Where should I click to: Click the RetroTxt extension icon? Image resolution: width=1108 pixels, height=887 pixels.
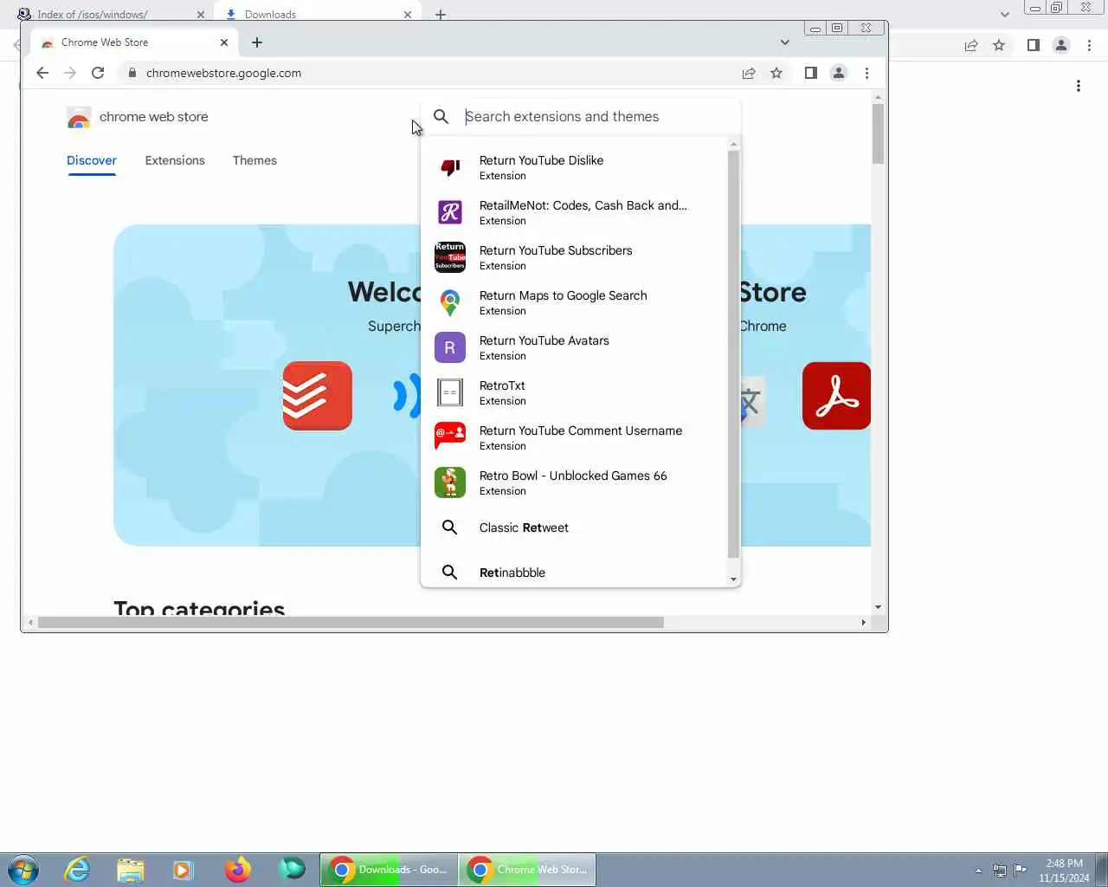(x=450, y=392)
